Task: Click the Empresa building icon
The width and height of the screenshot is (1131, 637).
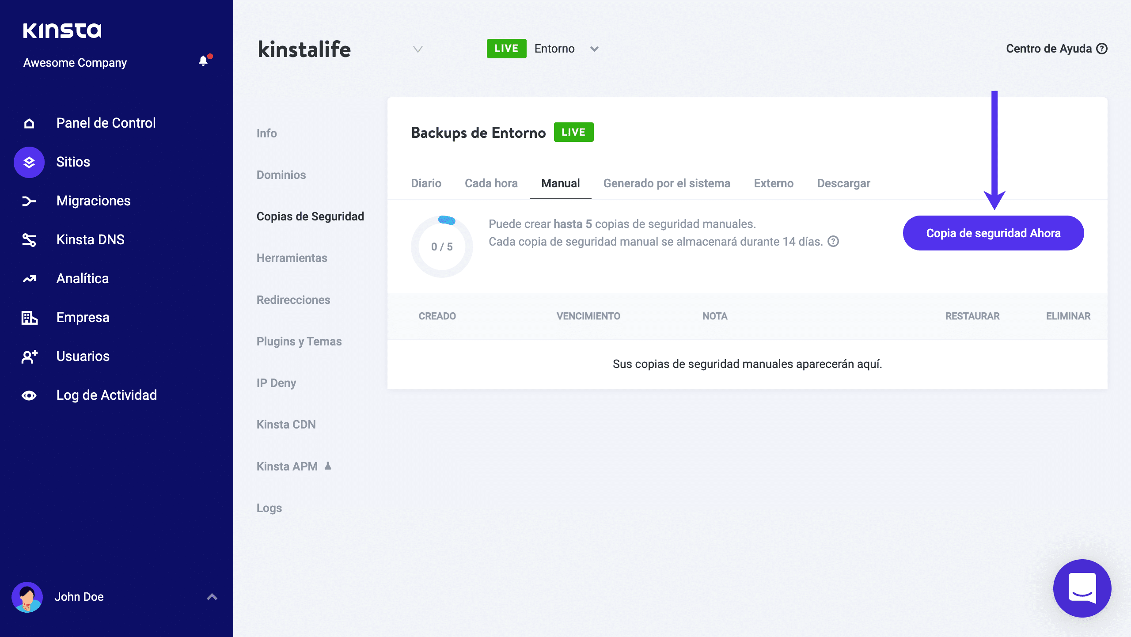Action: click(x=29, y=318)
